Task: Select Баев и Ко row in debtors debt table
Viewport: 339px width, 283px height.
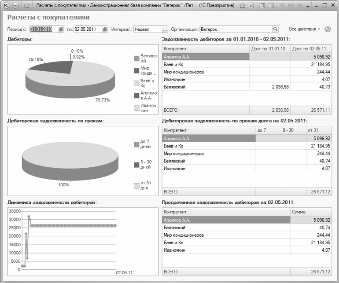Action: [247, 64]
